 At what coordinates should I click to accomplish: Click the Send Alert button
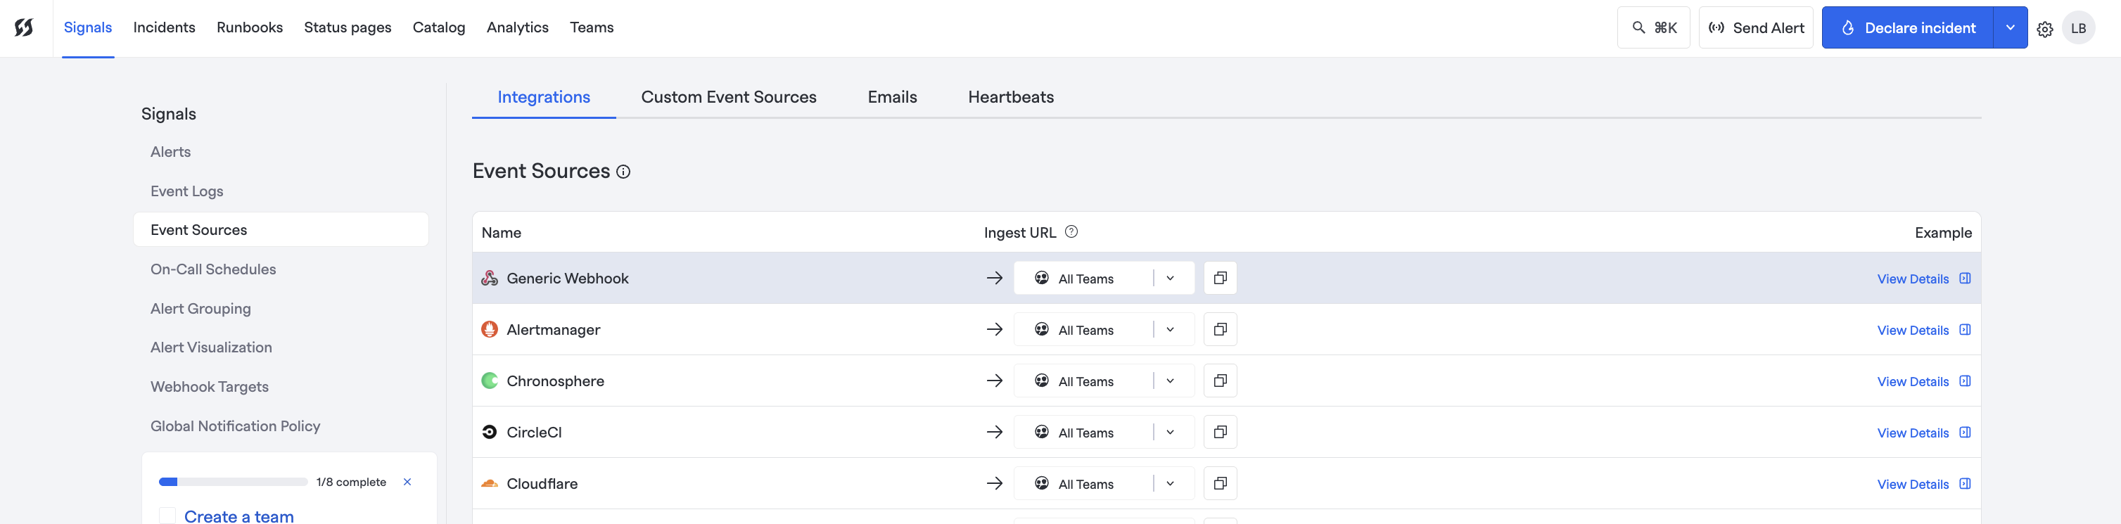tap(1755, 28)
